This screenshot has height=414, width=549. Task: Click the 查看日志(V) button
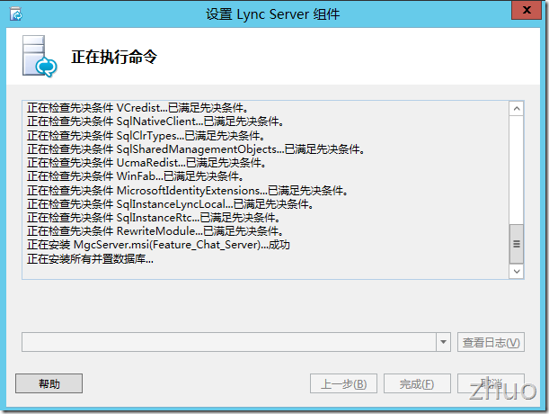pos(491,342)
